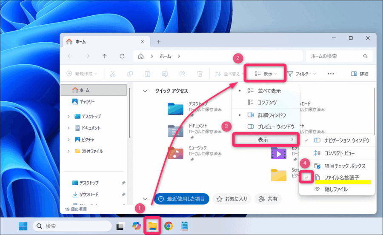Open the 表示 dropdown in the toolbar

(266, 74)
